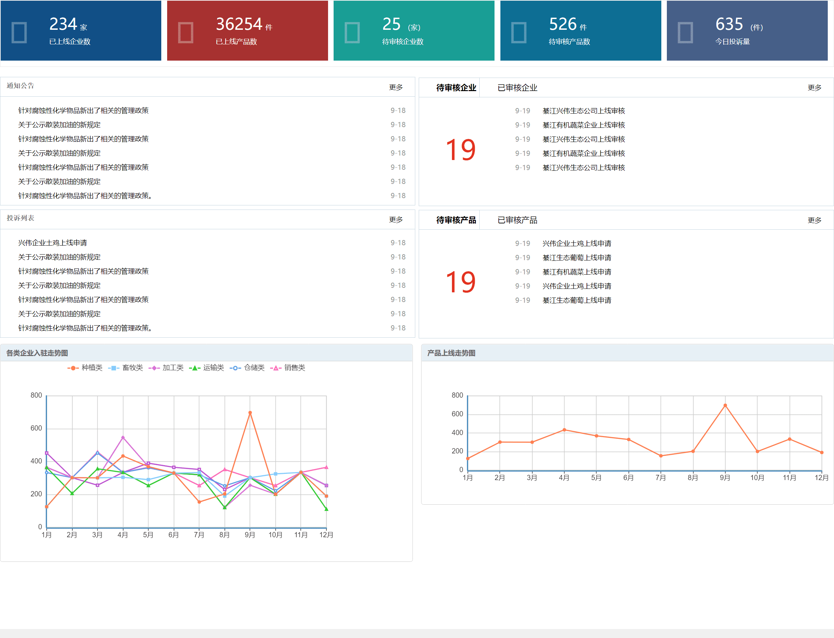The image size is (834, 638).
Task: Click the icon on 已上线产品数 card
Action: (x=185, y=33)
